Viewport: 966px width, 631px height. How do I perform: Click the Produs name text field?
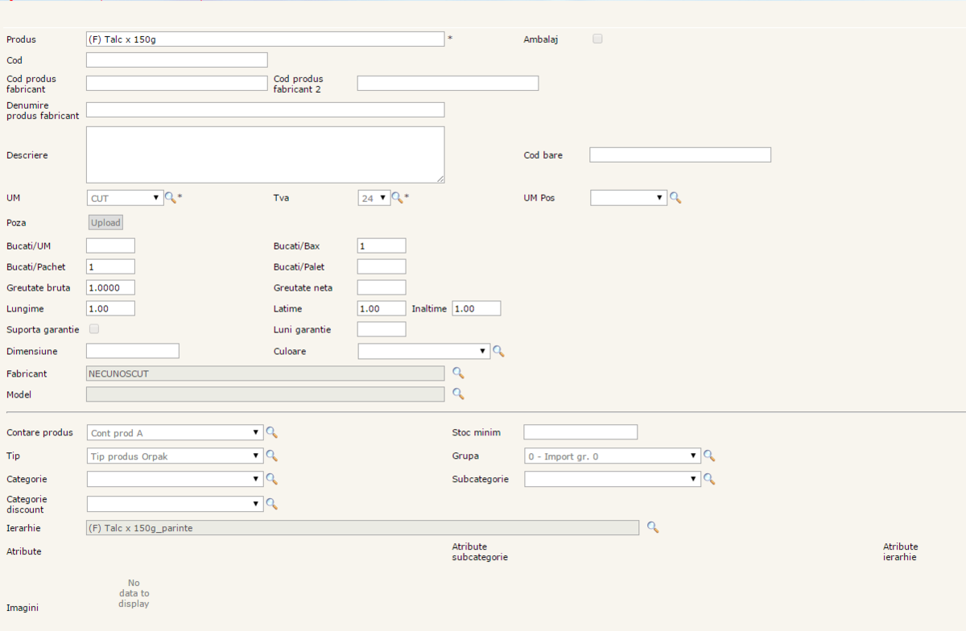click(265, 39)
